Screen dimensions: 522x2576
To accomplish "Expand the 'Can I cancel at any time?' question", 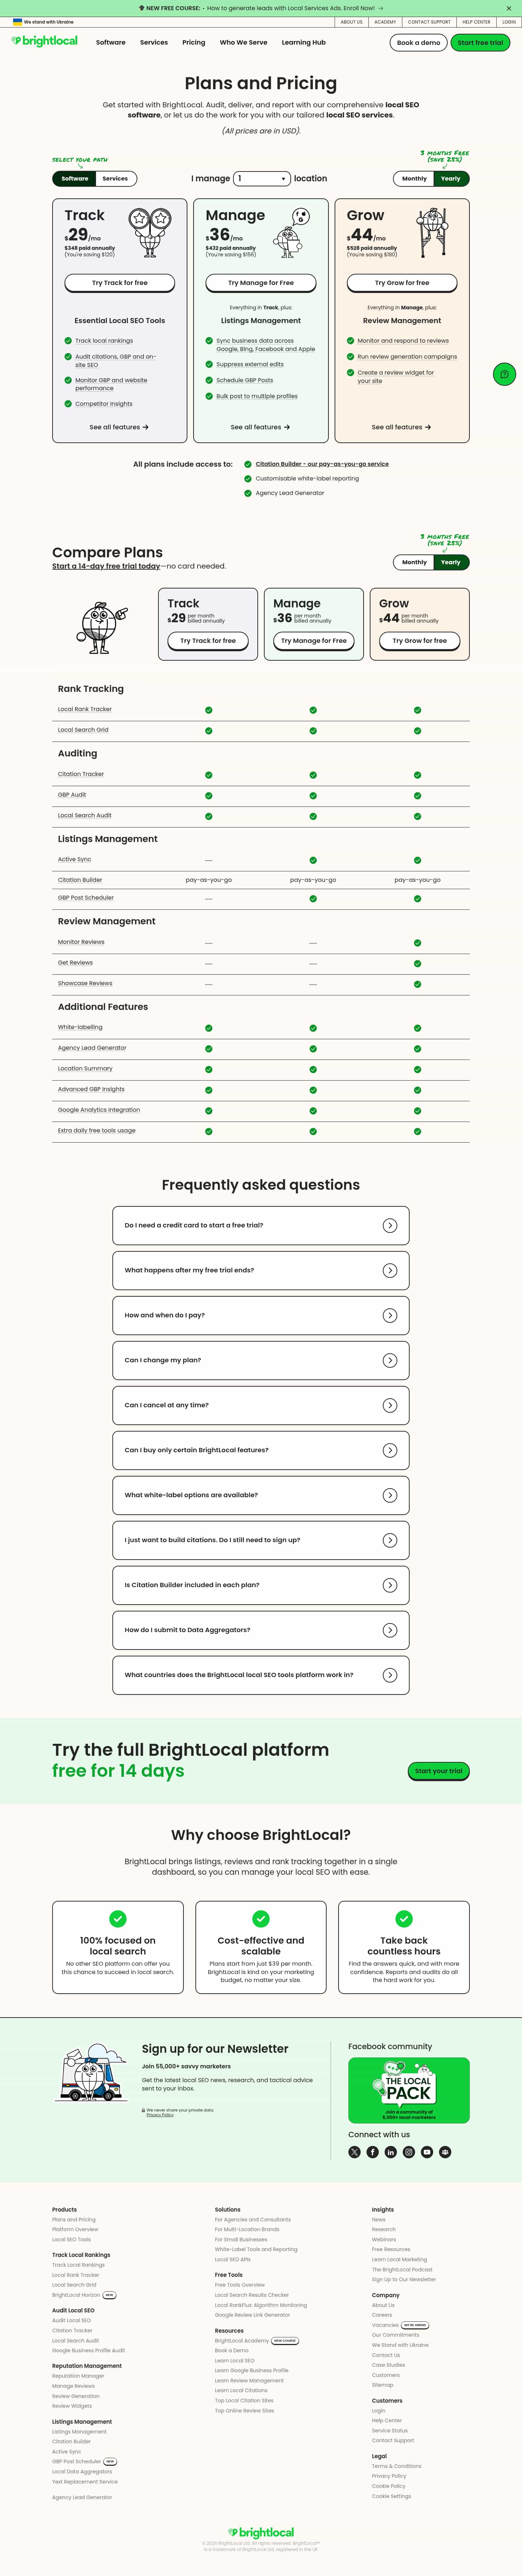I will (261, 1405).
